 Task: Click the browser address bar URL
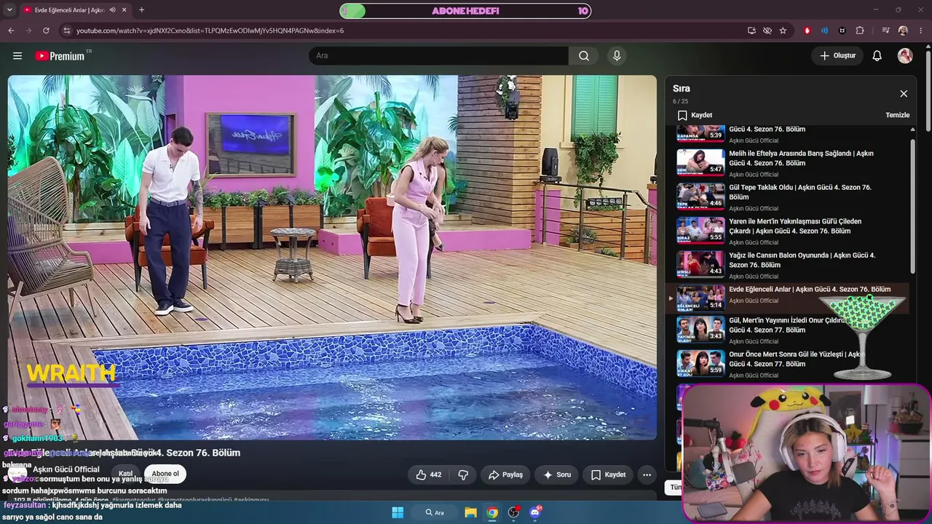(x=210, y=31)
